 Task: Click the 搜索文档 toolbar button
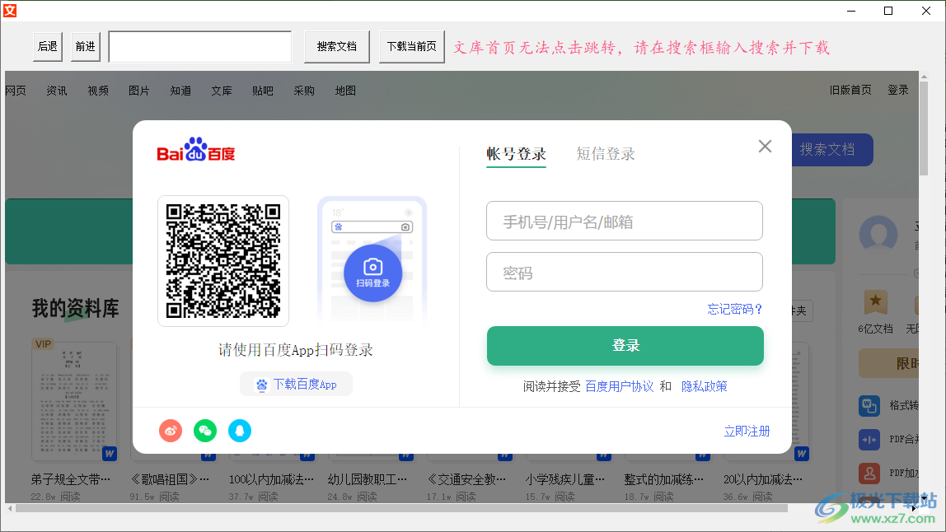coord(337,46)
